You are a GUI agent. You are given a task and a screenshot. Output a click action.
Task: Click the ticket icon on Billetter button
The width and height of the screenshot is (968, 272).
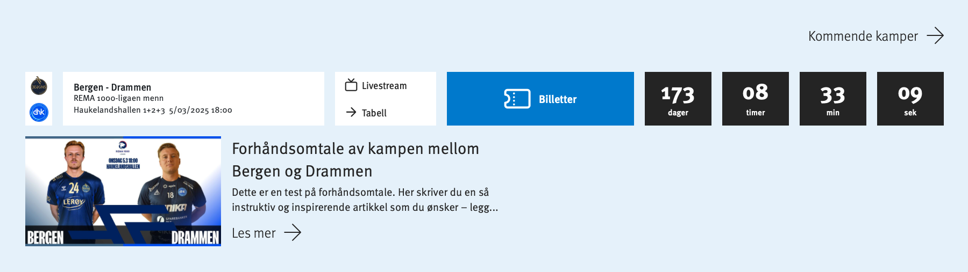tap(517, 99)
